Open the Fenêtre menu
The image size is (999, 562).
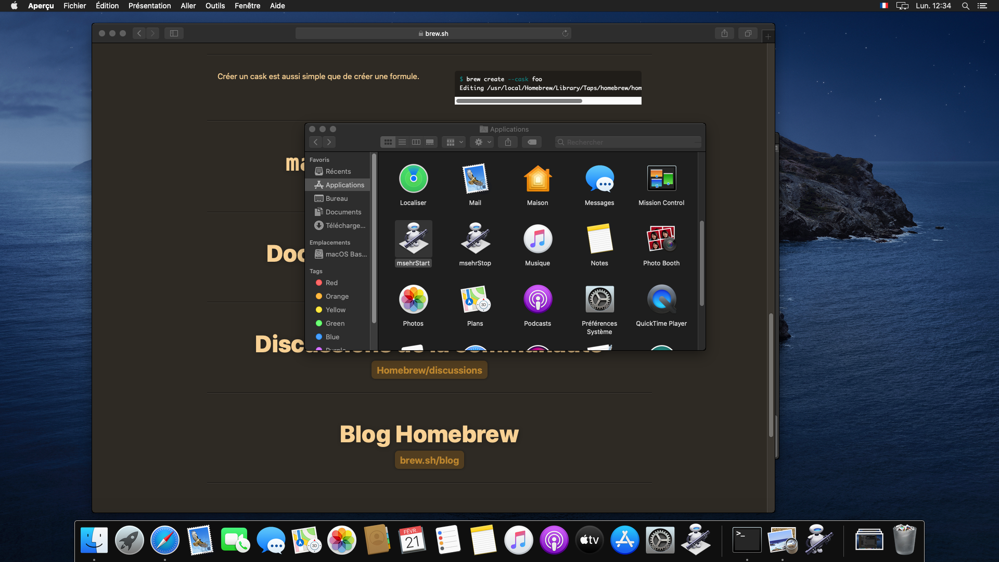(x=247, y=6)
